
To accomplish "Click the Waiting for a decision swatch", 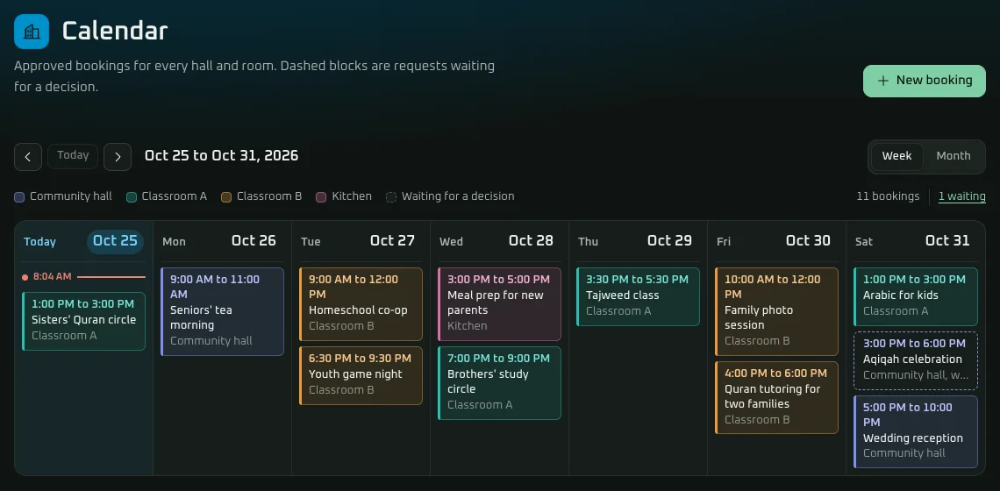I will pos(391,197).
